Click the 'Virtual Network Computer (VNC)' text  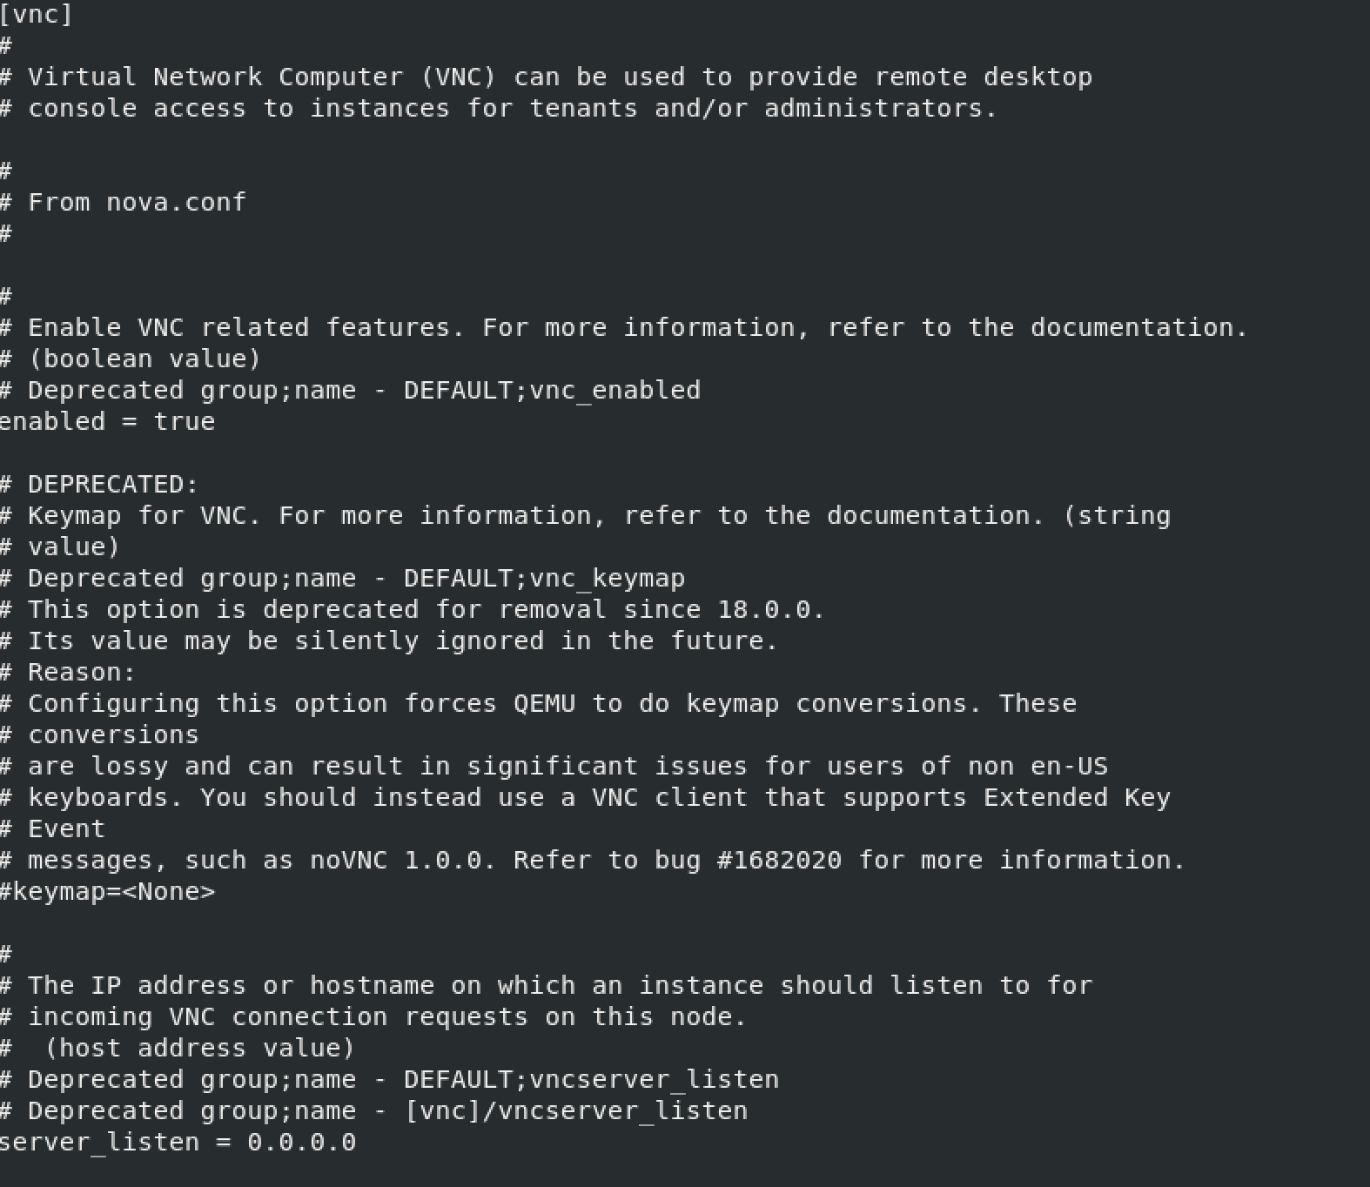point(263,77)
